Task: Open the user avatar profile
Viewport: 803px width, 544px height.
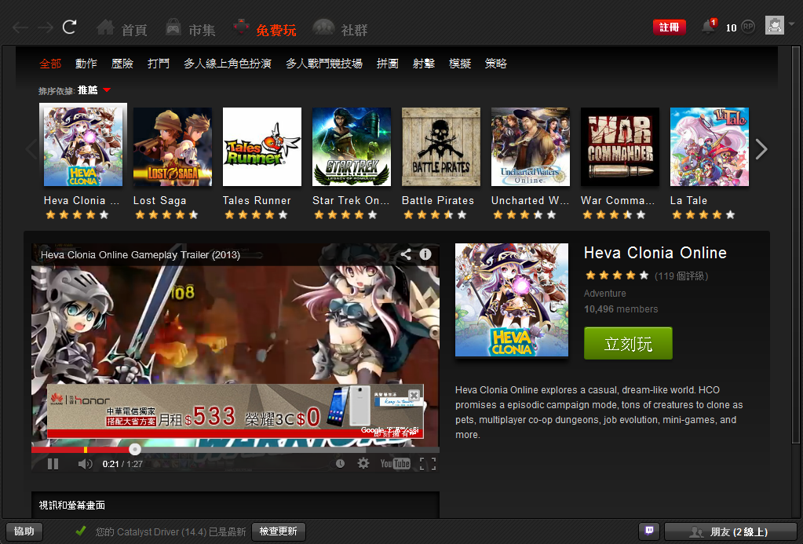Action: (x=774, y=25)
